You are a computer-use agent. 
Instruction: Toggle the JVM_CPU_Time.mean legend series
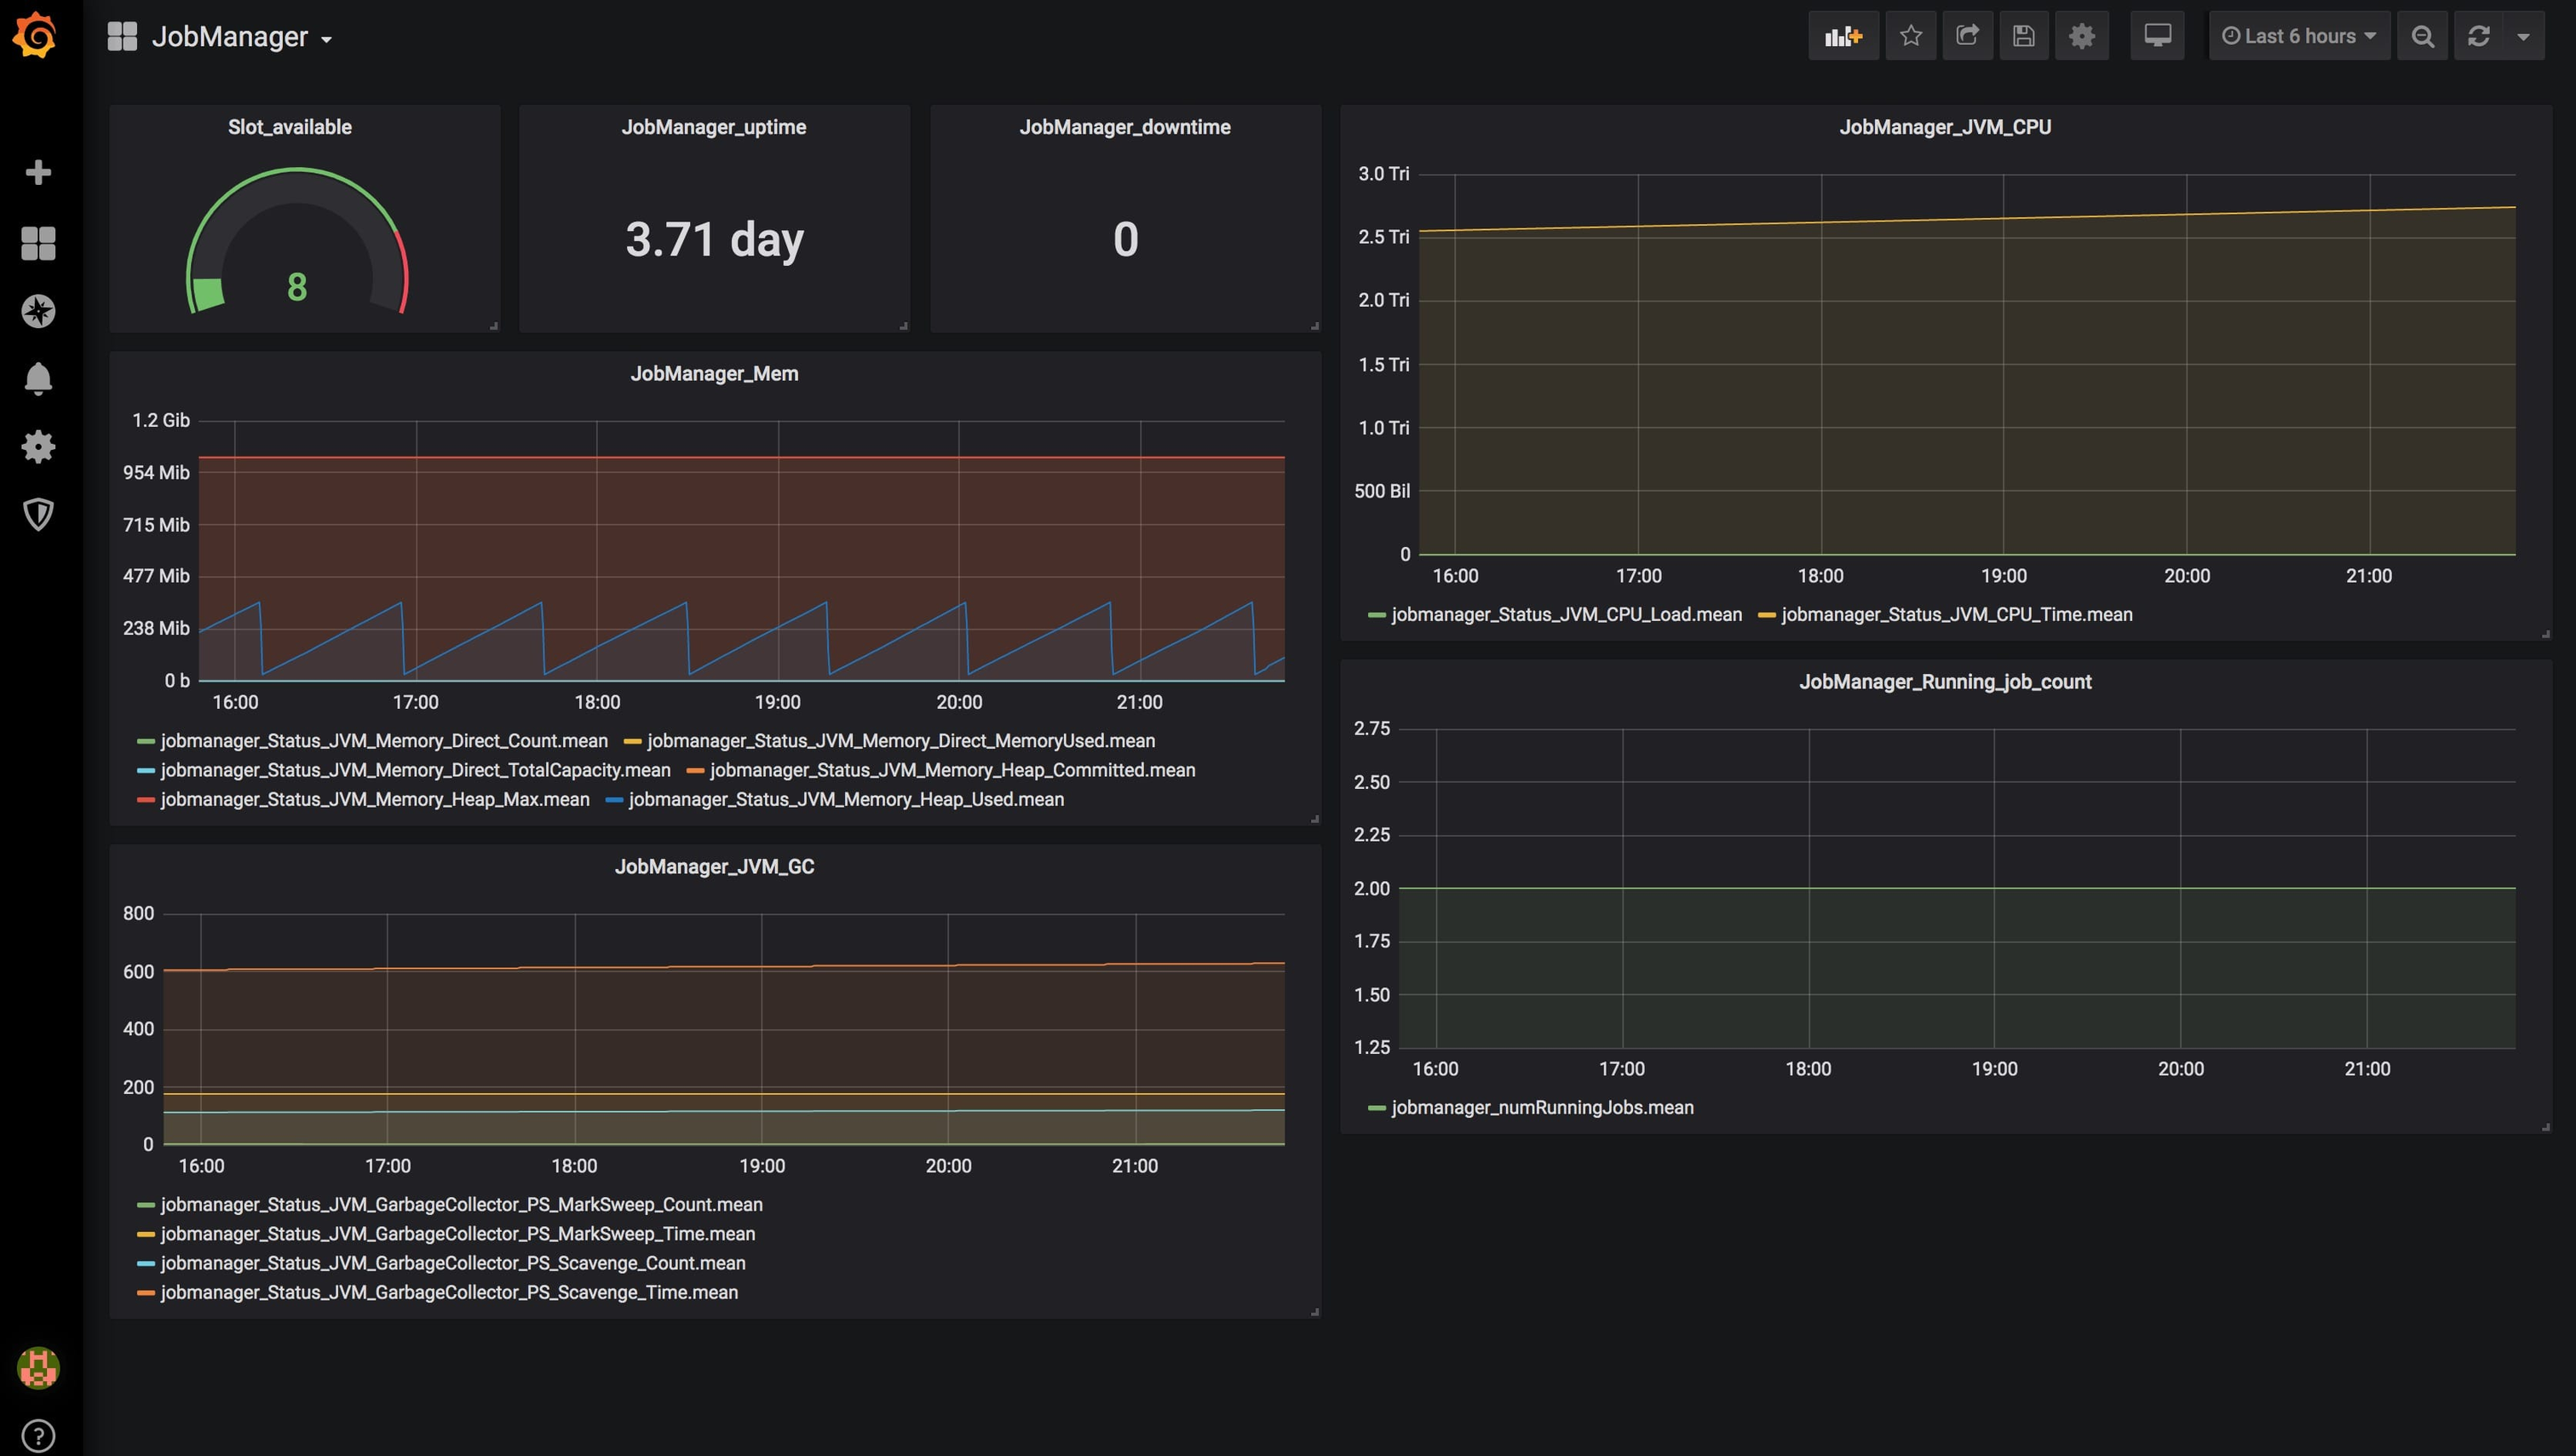tap(1957, 615)
